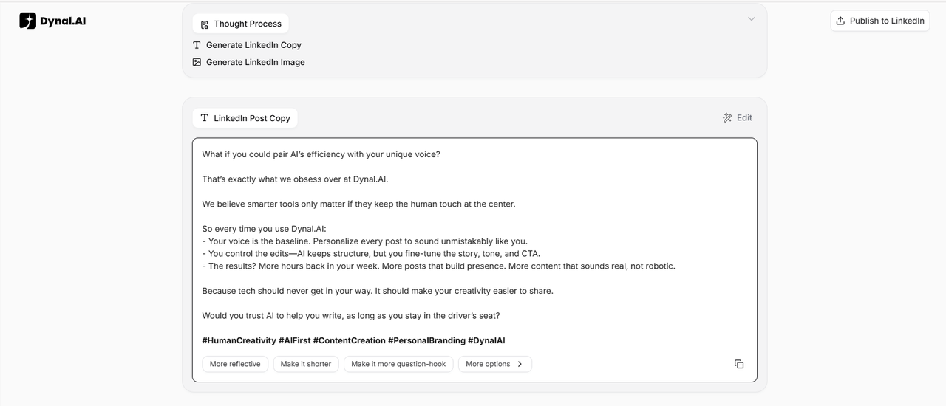Click the #AIFirst hashtag
The image size is (946, 406).
294,340
